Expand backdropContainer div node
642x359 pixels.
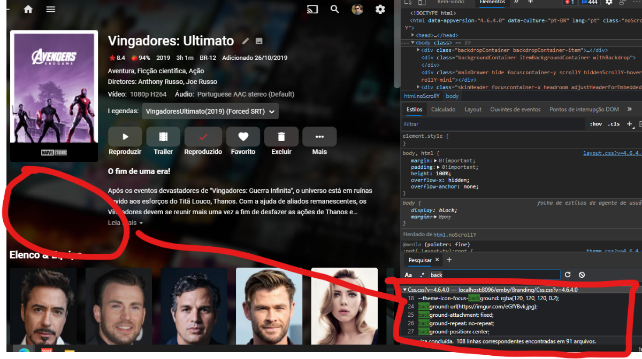(x=418, y=50)
